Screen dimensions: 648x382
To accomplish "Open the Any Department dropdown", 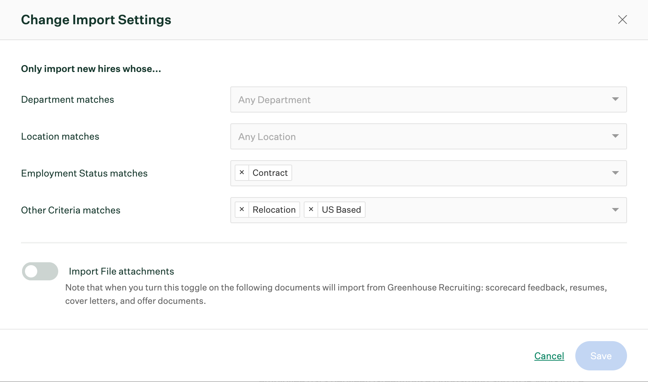I will coord(429,99).
